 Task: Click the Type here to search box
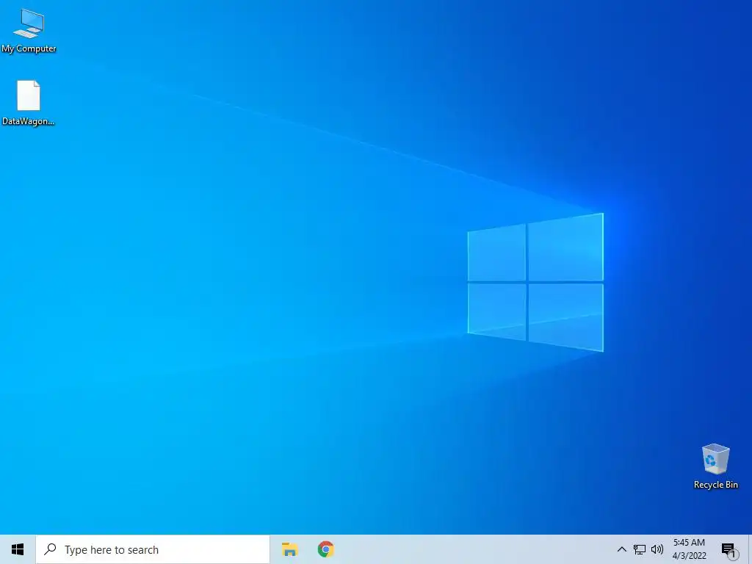(x=153, y=549)
